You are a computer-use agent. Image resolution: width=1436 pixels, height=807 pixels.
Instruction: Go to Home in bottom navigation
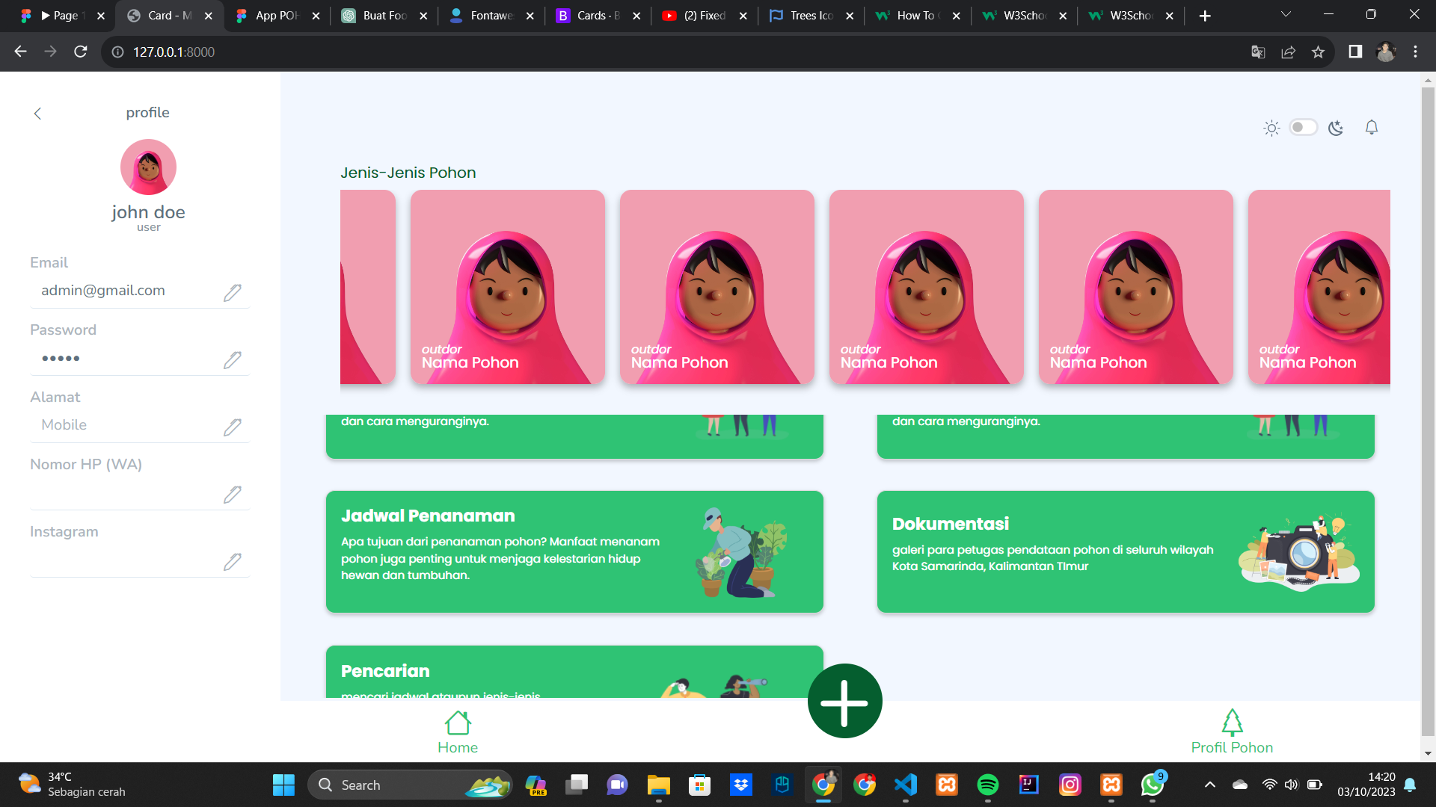(458, 733)
